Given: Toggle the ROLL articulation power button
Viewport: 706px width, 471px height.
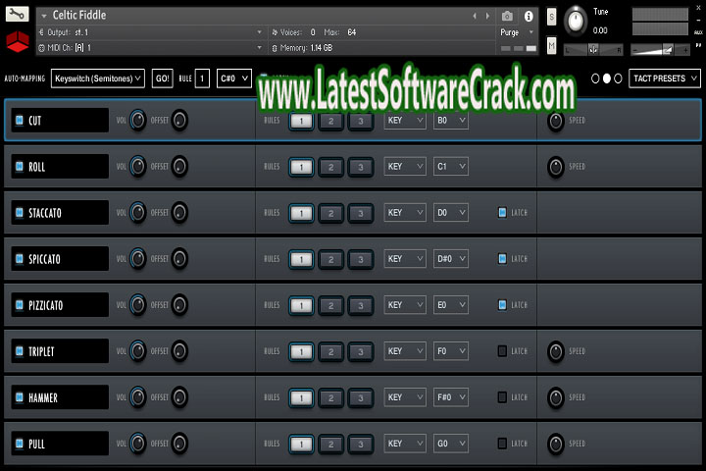Looking at the screenshot, I should 20,166.
